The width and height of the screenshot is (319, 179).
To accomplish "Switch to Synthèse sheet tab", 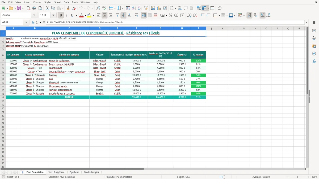I will [74, 172].
